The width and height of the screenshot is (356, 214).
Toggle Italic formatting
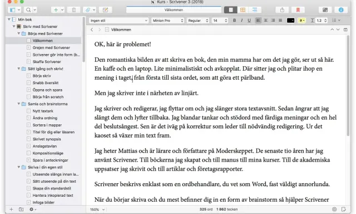coord(241,21)
